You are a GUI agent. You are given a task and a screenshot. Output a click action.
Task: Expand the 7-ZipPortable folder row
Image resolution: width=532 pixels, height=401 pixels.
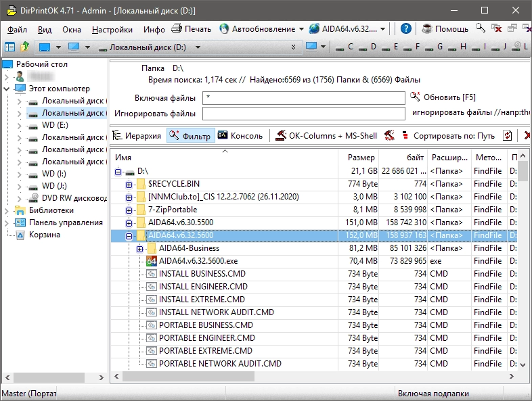129,210
